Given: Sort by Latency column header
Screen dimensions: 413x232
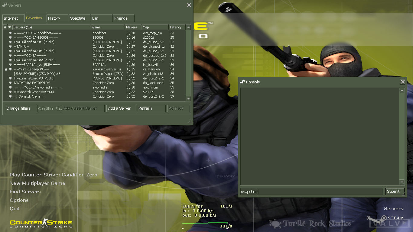Looking at the screenshot, I should (177, 27).
